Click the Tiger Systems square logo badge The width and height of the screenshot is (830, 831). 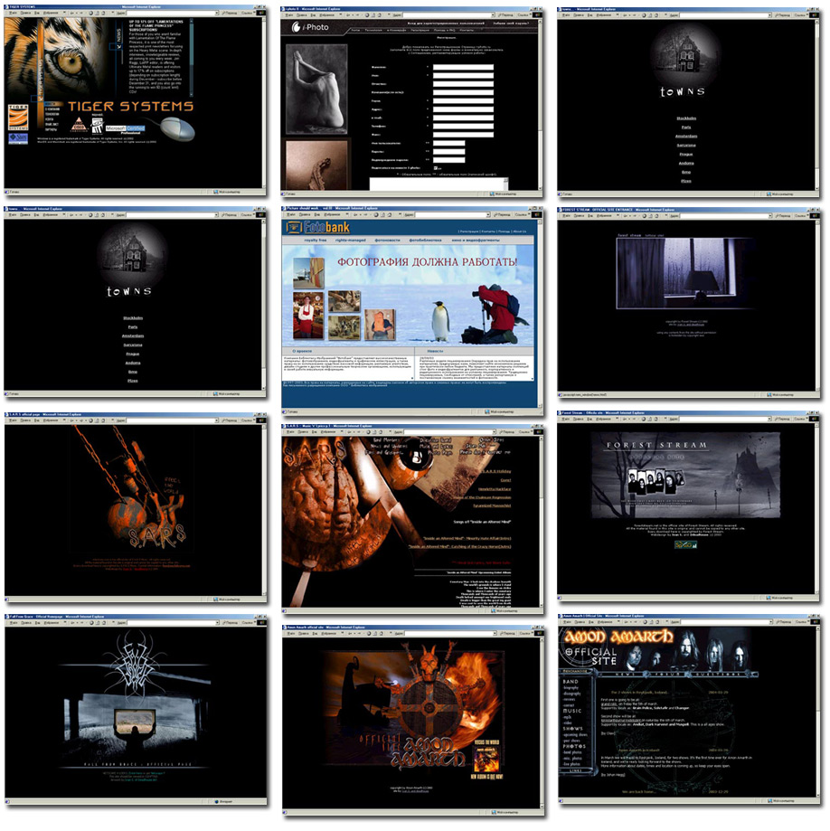tap(18, 118)
